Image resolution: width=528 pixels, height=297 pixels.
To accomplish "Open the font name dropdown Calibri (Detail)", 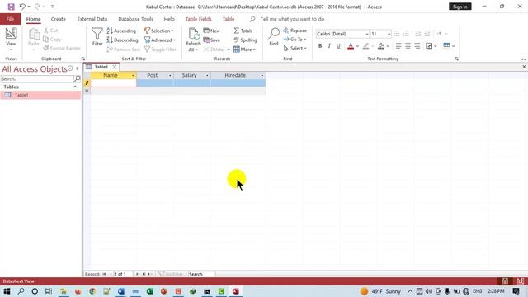I will tap(366, 34).
